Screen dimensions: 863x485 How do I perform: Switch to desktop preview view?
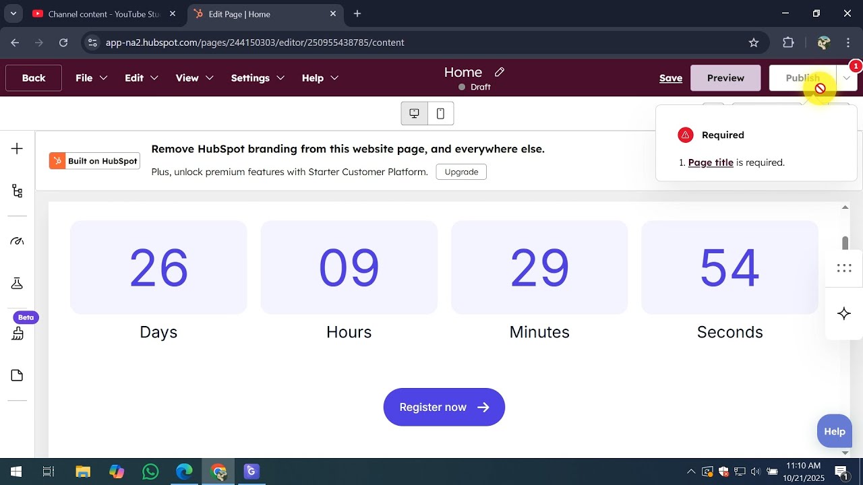point(414,113)
